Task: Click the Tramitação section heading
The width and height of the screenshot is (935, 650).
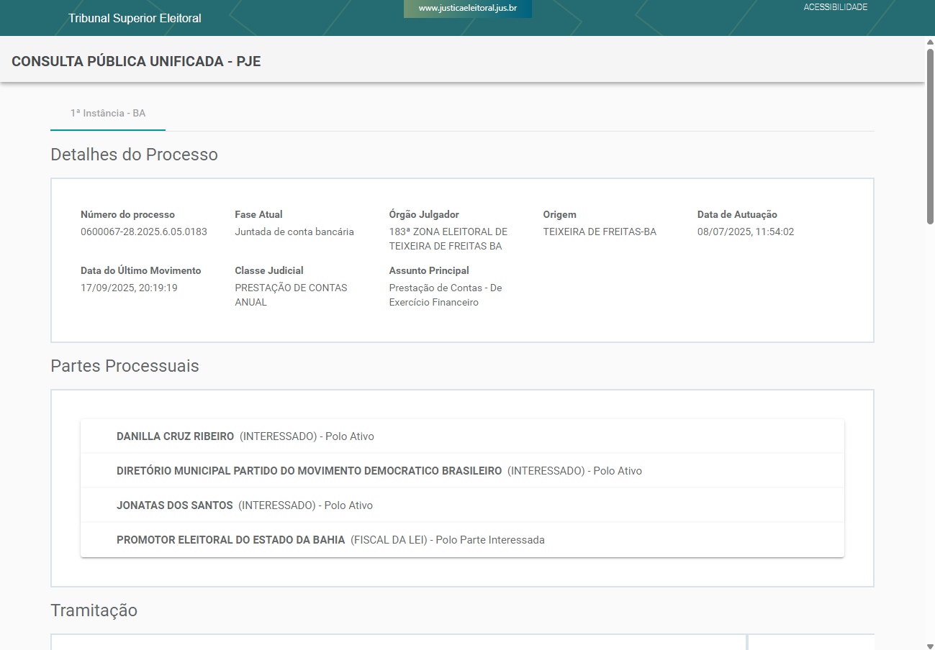Action: 94,610
